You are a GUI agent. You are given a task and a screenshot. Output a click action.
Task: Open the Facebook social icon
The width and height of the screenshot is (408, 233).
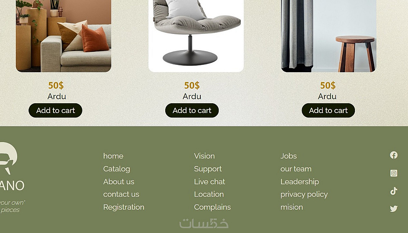tap(394, 155)
